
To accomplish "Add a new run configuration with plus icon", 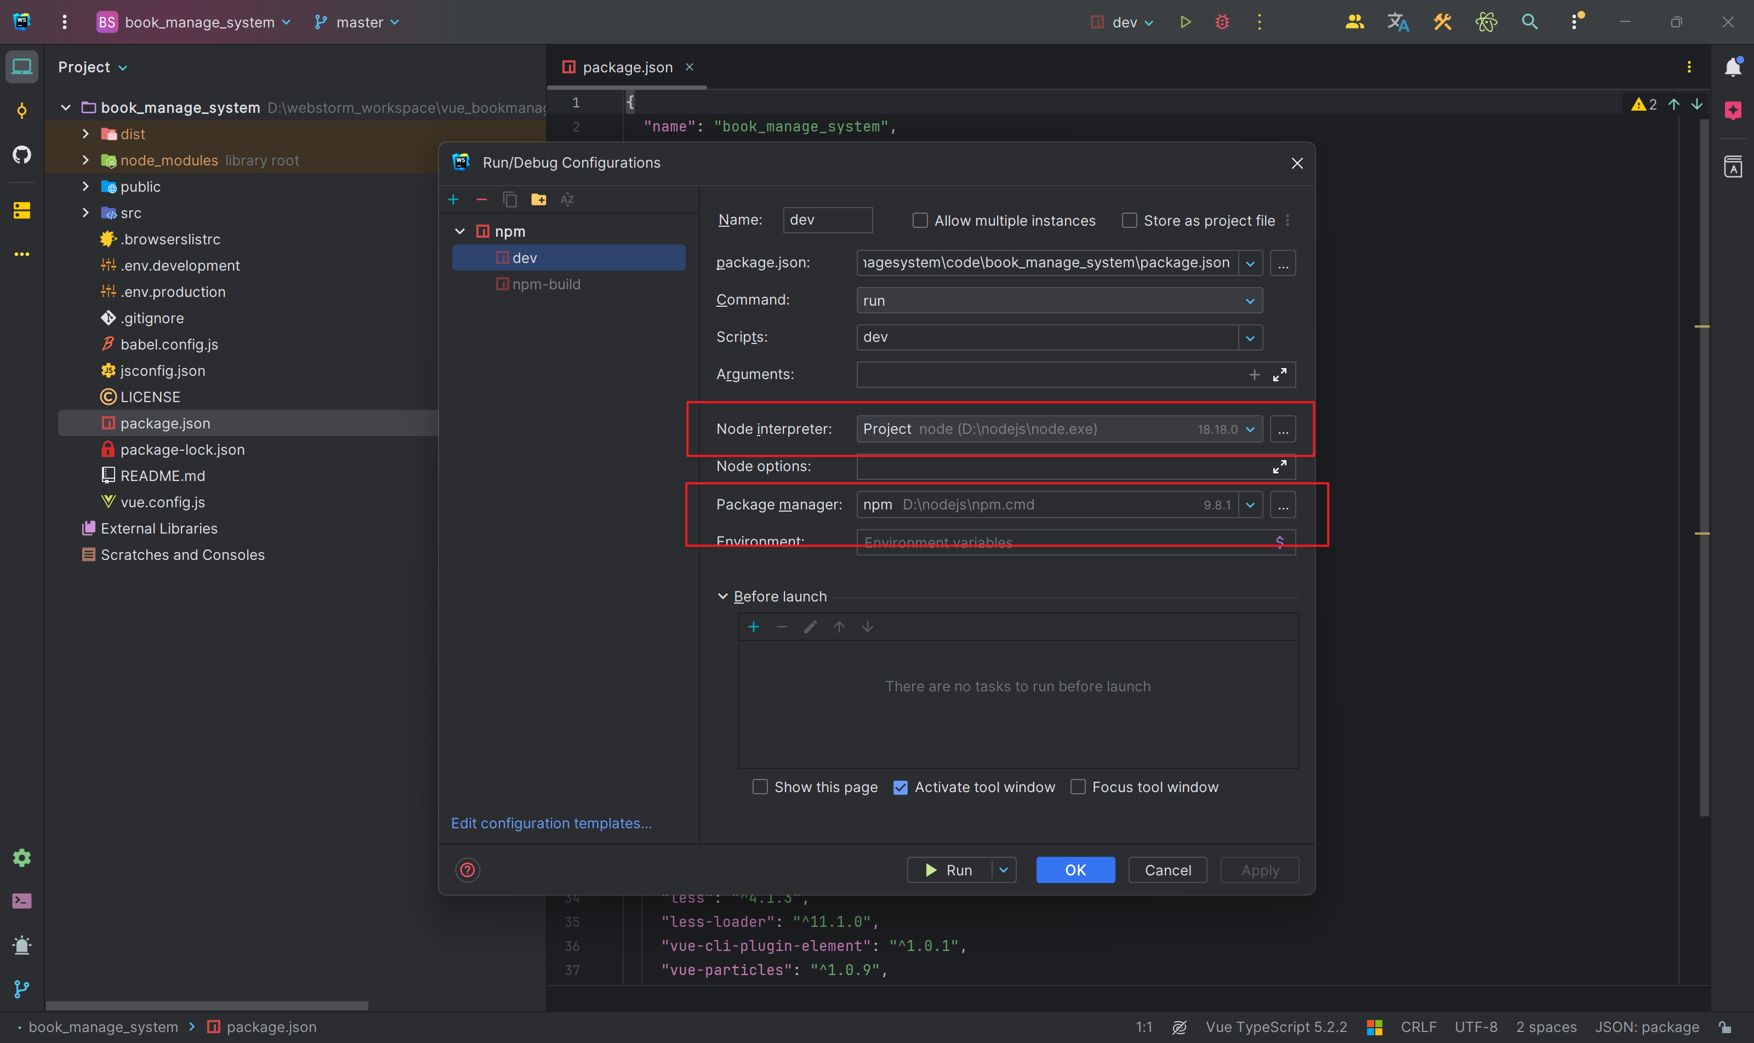I will click(454, 200).
